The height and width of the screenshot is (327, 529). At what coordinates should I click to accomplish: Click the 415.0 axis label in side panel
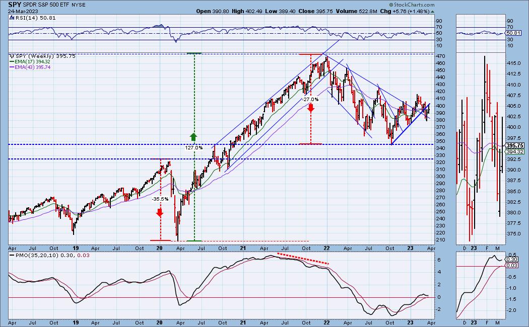[x=514, y=63]
